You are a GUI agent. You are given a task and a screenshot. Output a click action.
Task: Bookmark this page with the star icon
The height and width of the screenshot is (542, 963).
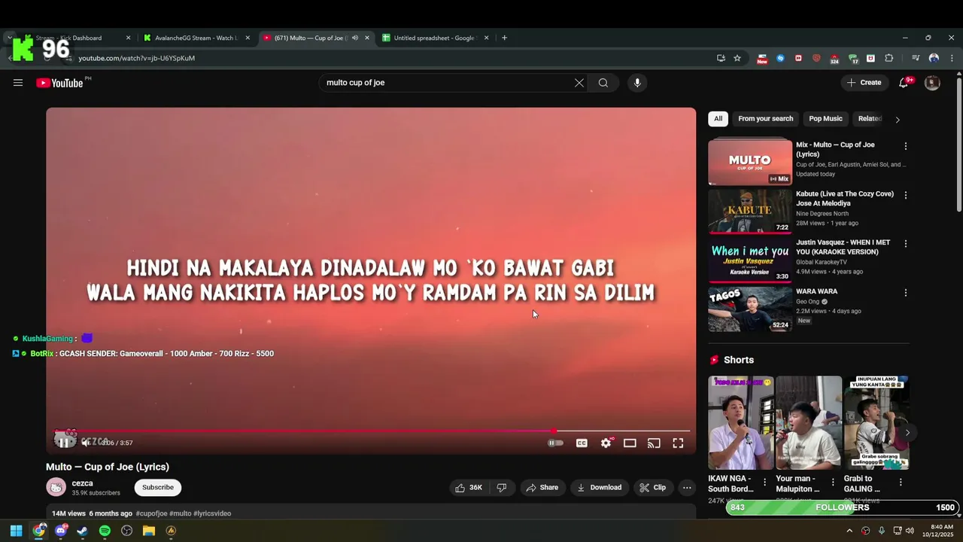[737, 58]
